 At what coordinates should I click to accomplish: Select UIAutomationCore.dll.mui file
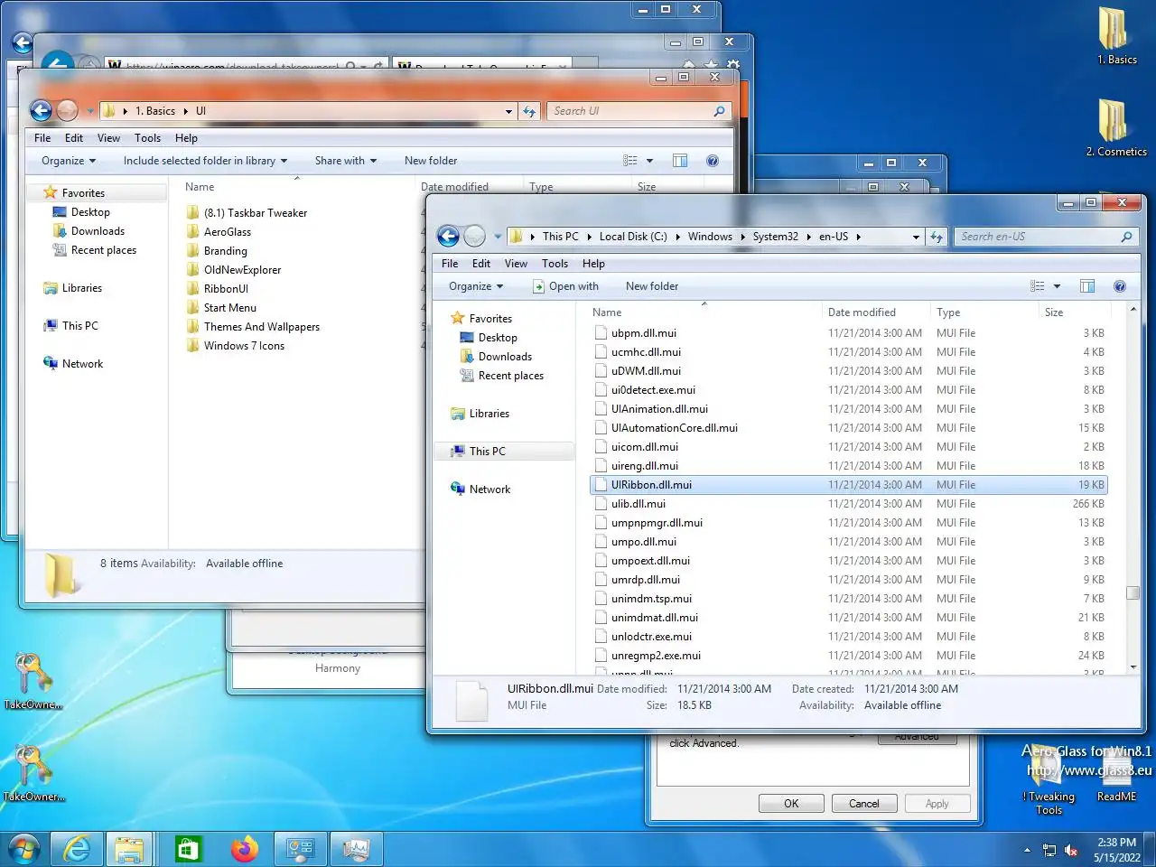[x=674, y=428]
